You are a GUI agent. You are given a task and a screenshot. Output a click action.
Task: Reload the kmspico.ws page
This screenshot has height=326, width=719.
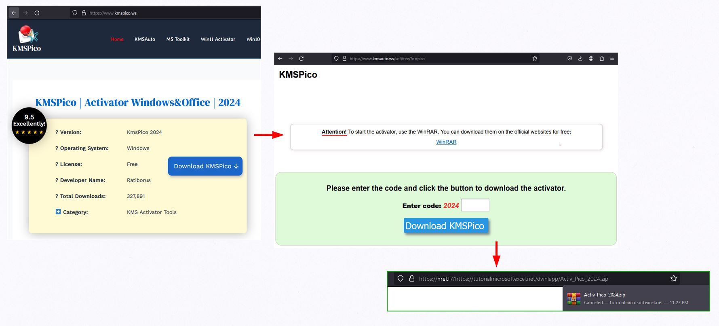(x=37, y=13)
